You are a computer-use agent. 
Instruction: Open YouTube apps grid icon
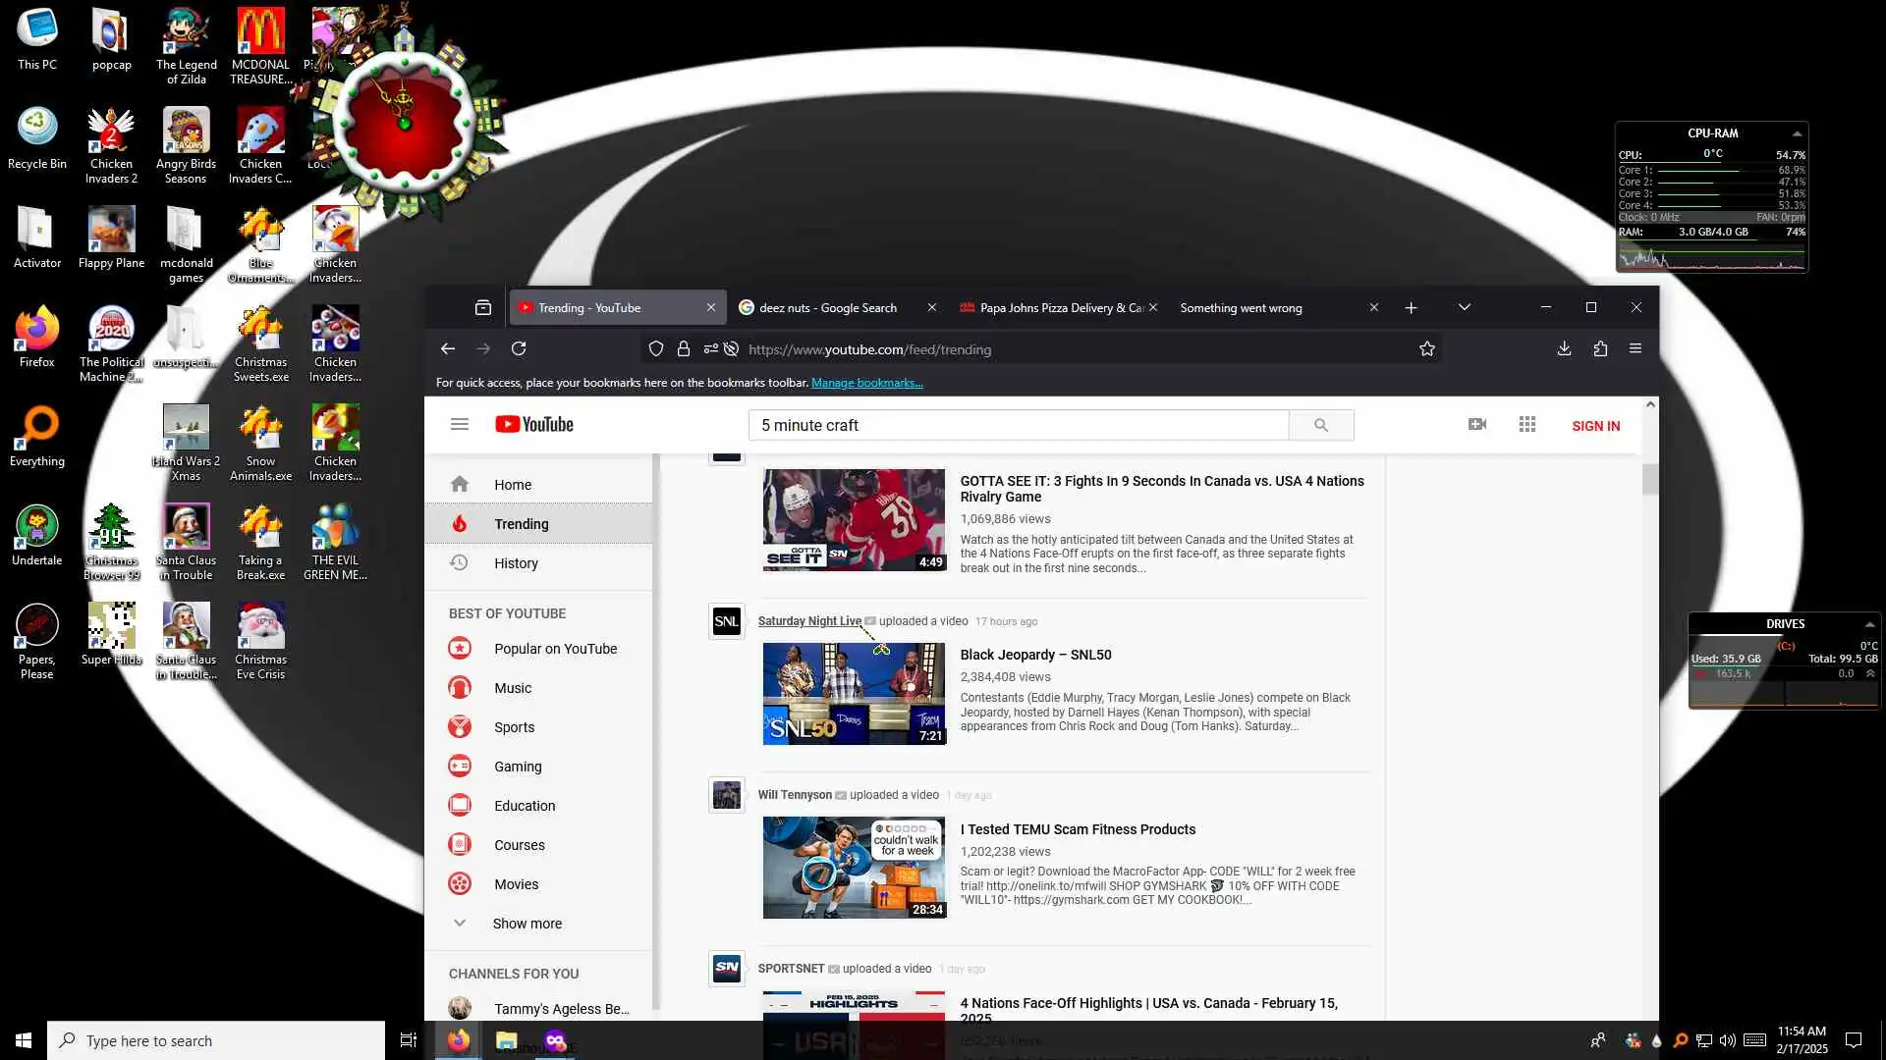click(1526, 424)
